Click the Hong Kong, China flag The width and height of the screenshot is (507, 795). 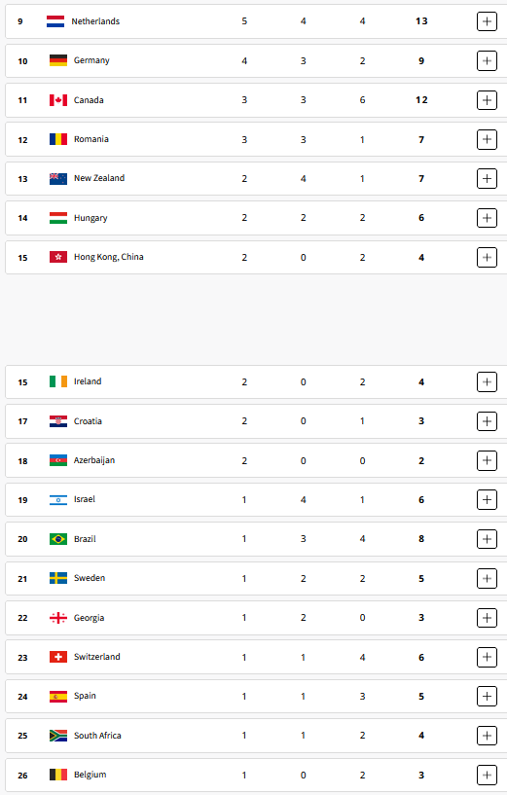click(58, 257)
